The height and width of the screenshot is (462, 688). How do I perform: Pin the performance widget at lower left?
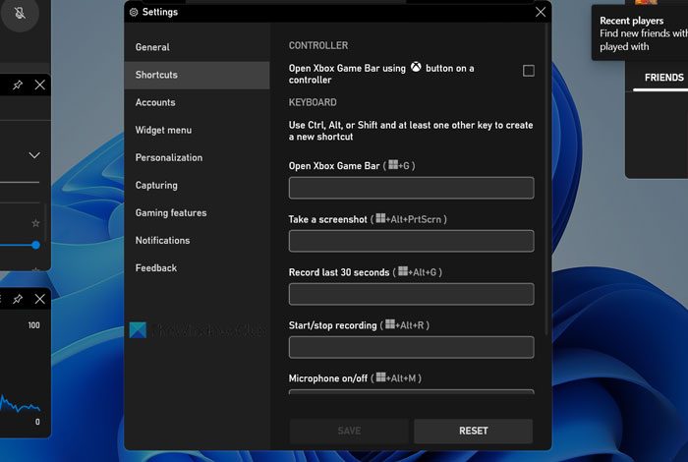[18, 299]
